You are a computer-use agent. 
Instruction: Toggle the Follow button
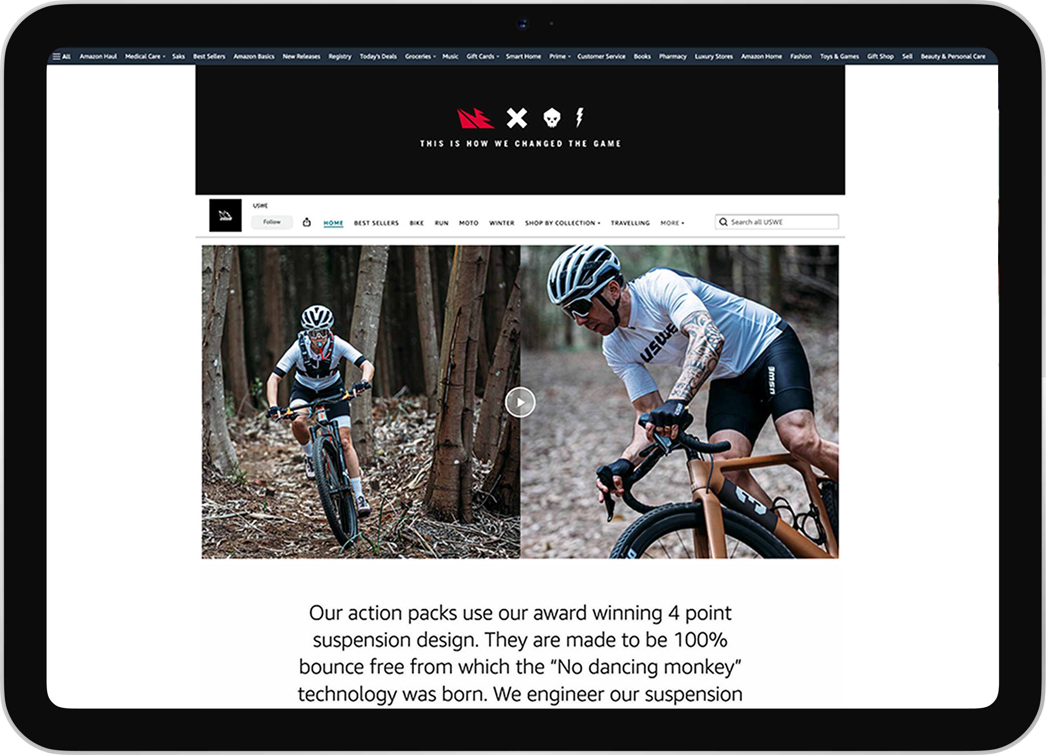[x=272, y=222]
